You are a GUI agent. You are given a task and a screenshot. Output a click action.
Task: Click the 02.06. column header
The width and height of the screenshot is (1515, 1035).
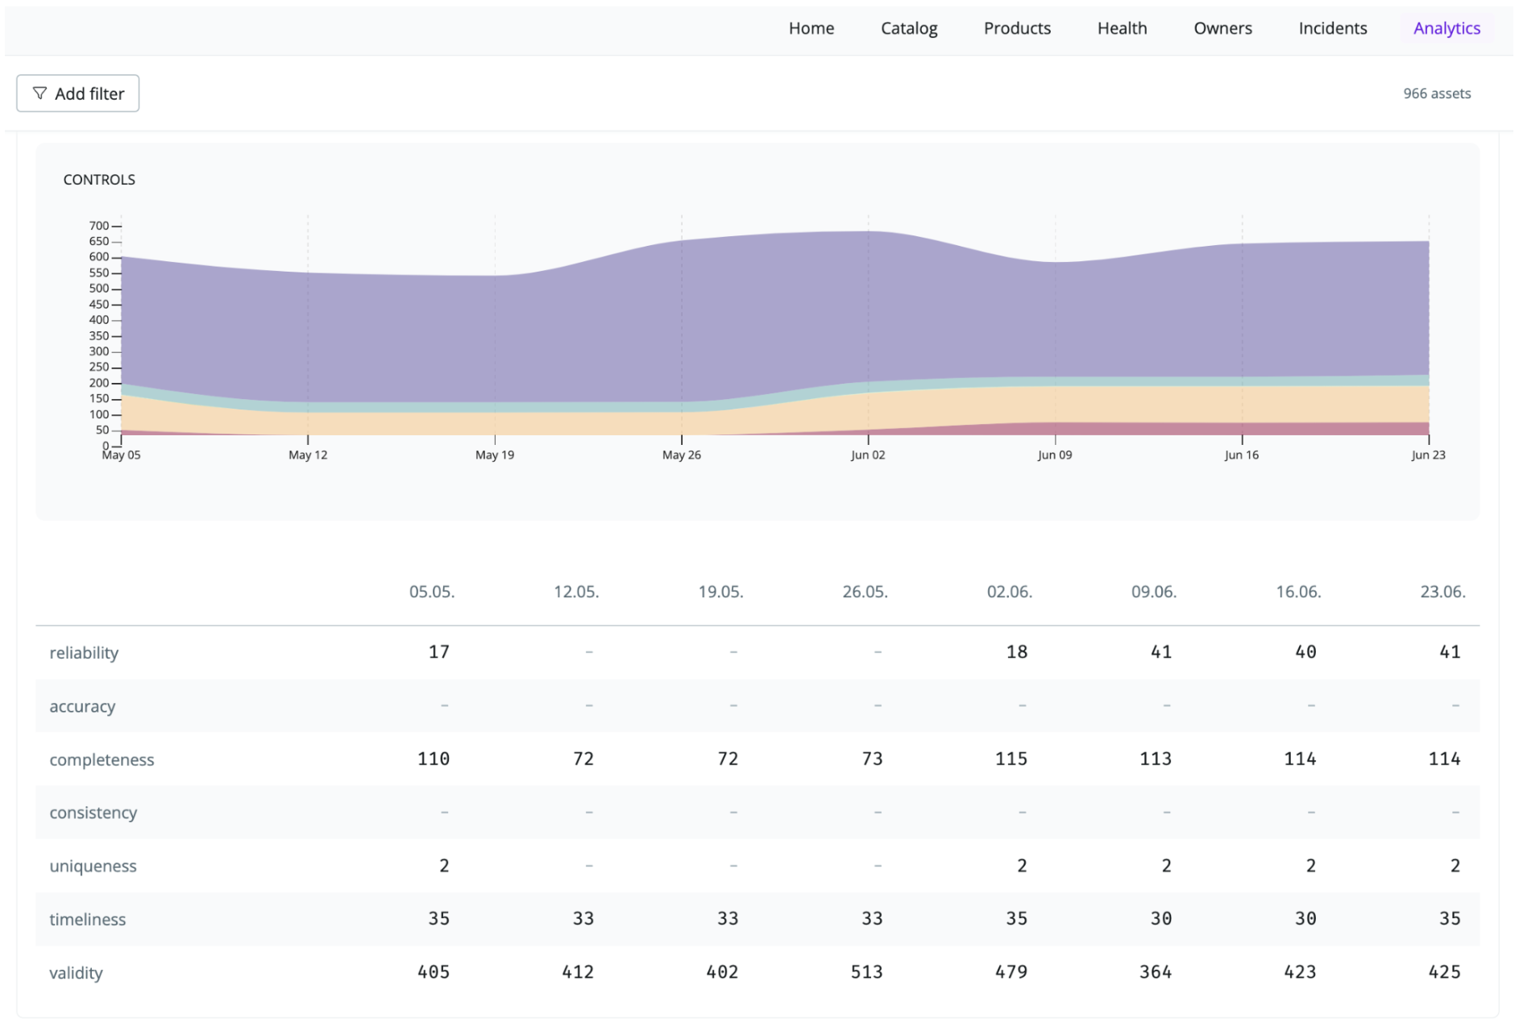coord(1009,592)
